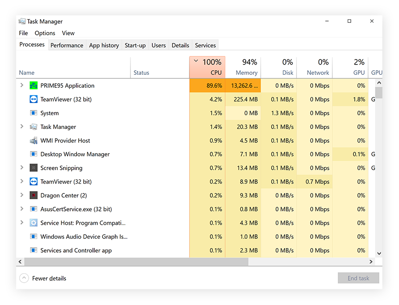Image resolution: width=399 pixels, height=305 pixels.
Task: Sort by the Memory column header
Action: click(x=243, y=67)
